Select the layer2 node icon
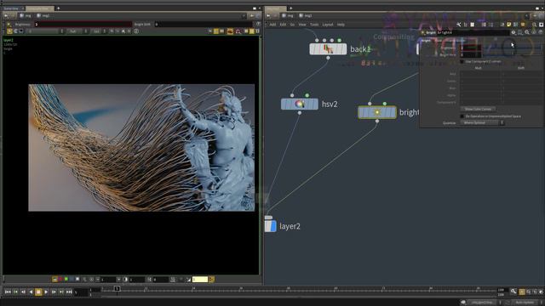This screenshot has height=306, width=545. point(271,226)
